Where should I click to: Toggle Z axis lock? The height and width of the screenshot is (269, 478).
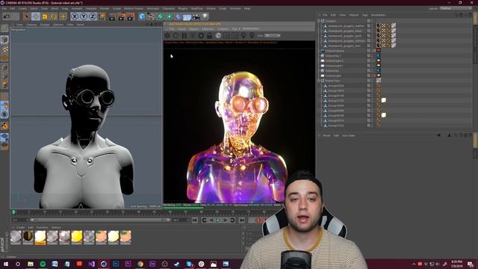pos(93,16)
